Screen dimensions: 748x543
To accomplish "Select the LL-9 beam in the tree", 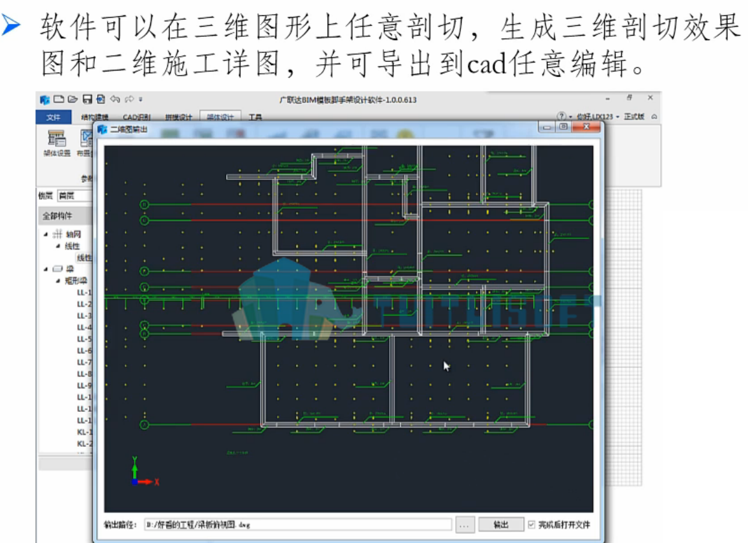I will click(x=84, y=385).
